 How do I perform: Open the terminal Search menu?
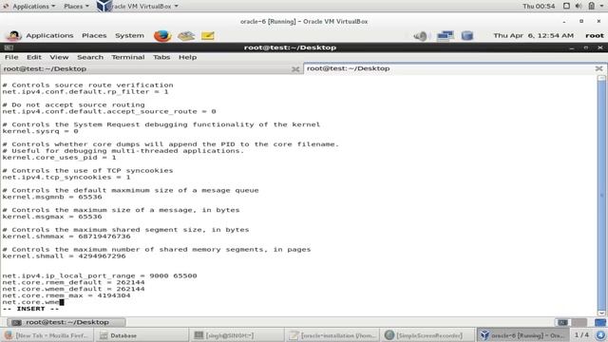[90, 57]
